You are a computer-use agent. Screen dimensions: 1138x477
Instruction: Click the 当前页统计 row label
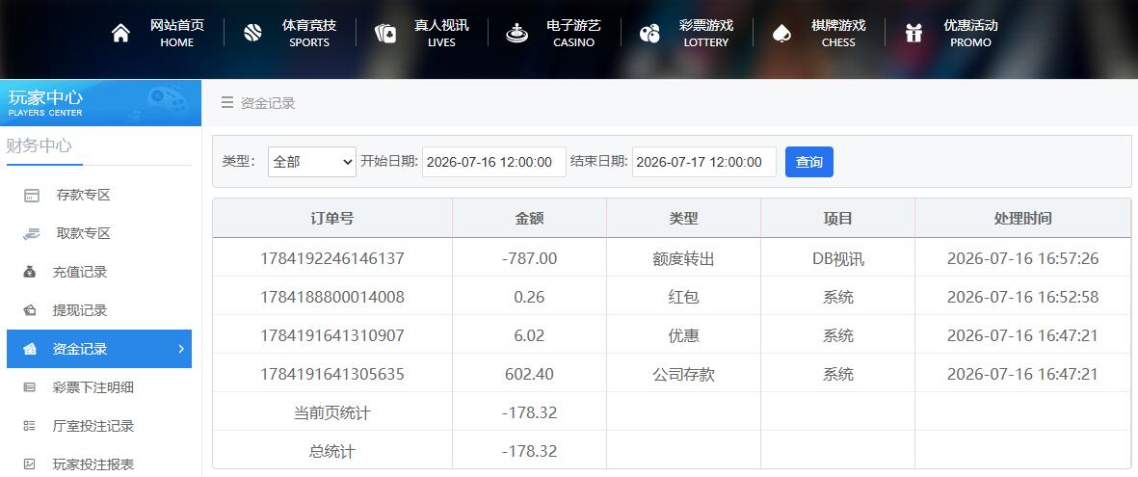click(x=332, y=413)
